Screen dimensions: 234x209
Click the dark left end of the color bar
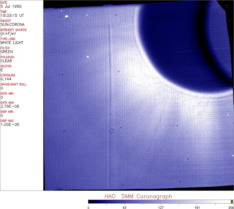click(90, 201)
